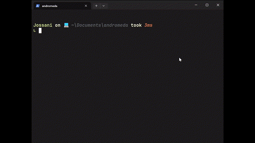Viewport: 255px width, 143px height.
Task: Click the word took in the prompt
Action: pos(136,25)
